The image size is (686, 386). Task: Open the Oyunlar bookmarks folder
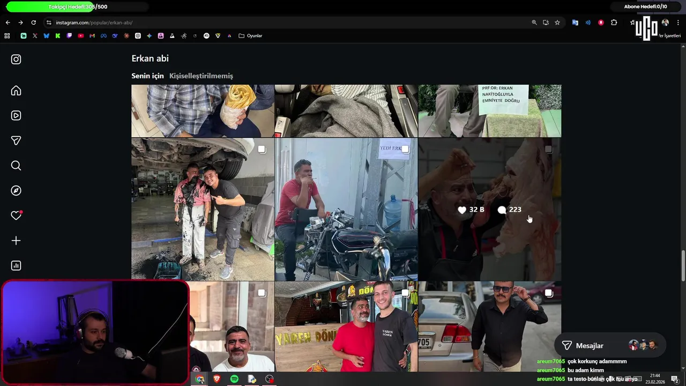(250, 36)
